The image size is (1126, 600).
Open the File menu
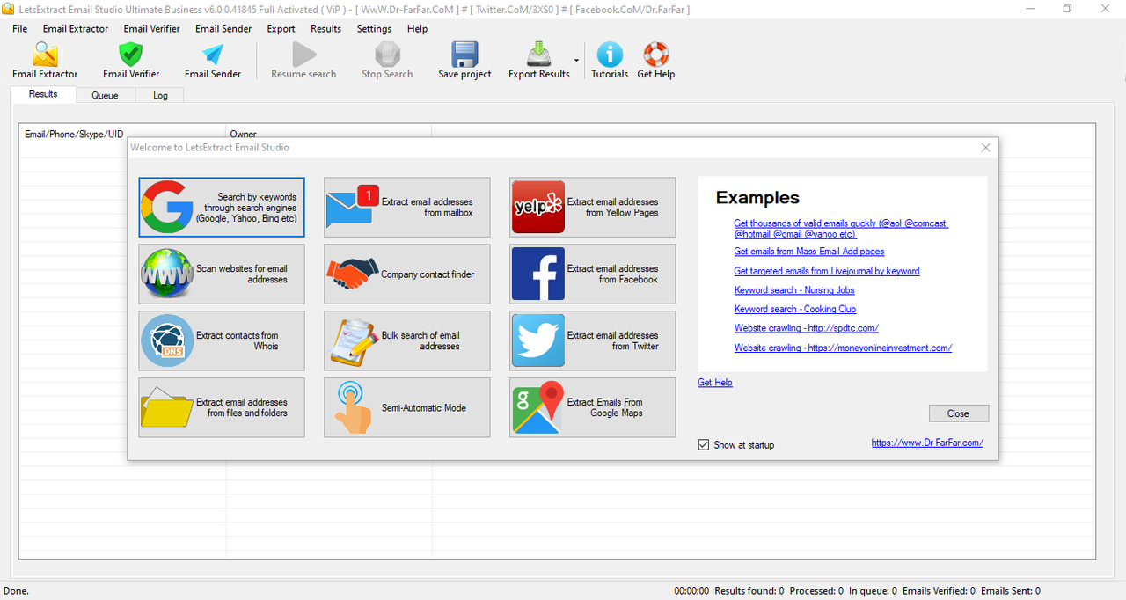point(20,28)
